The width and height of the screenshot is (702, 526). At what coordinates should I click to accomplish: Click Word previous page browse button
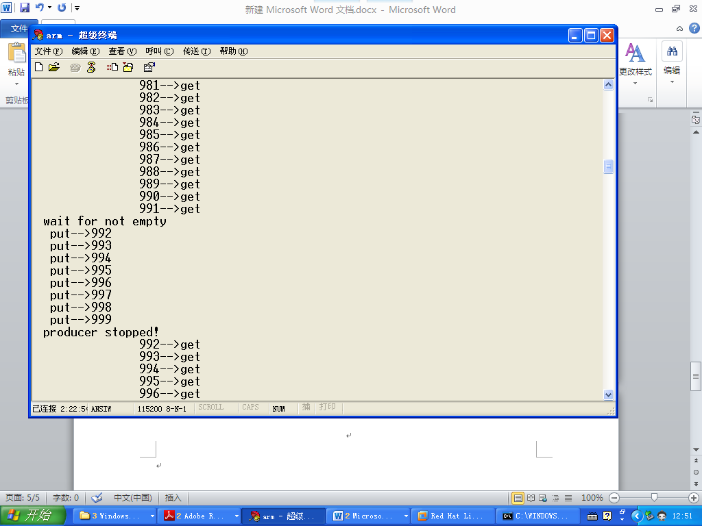pyautogui.click(x=696, y=460)
